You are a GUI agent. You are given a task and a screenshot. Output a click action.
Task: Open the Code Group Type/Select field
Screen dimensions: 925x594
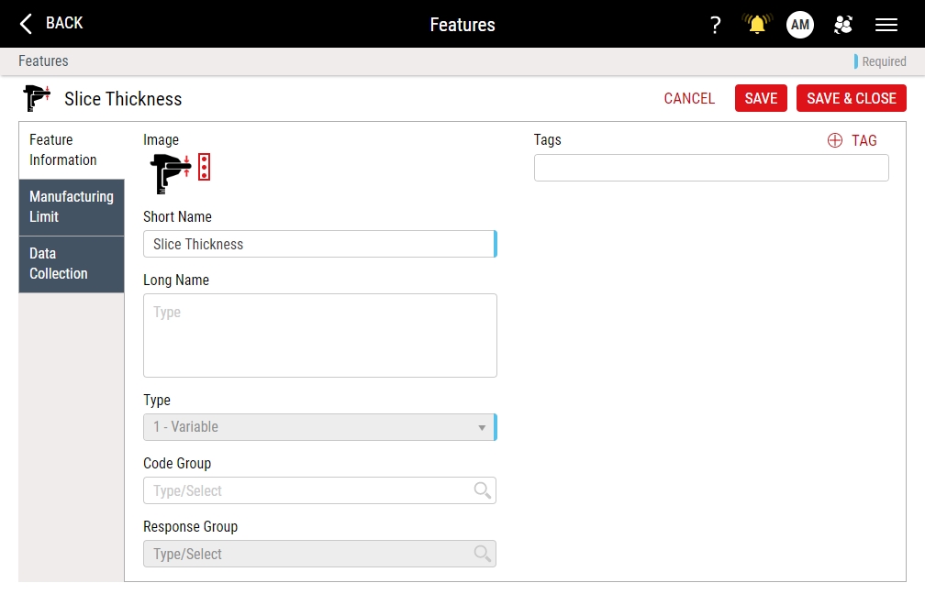307,490
